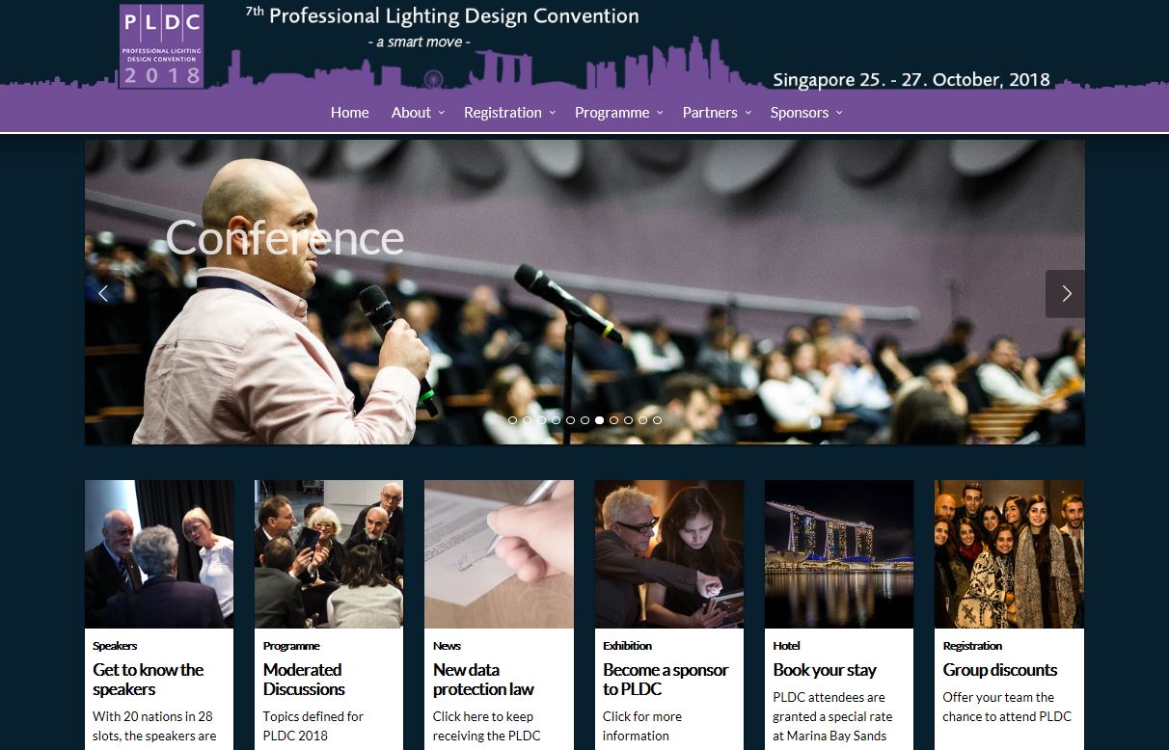Go to the Home page

click(x=349, y=113)
